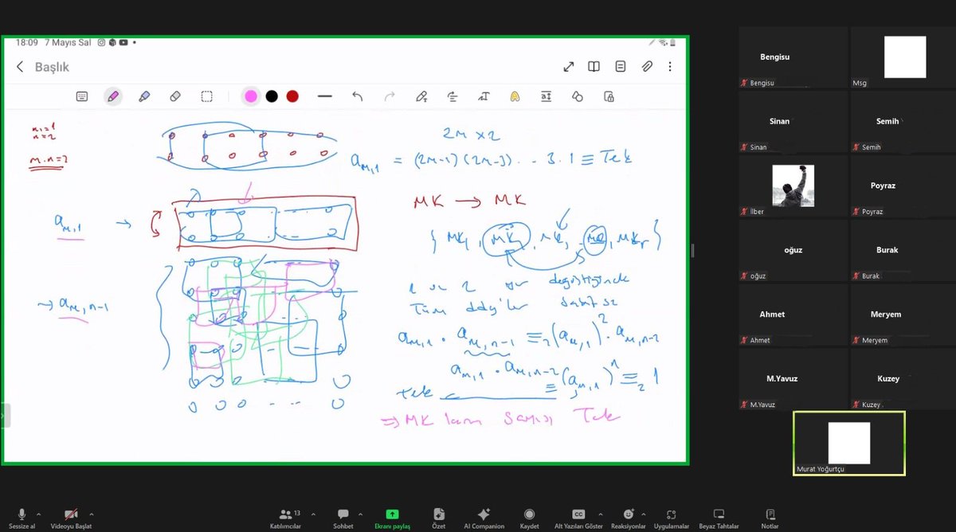This screenshot has width=956, height=532.
Task: Undo the last stroke
Action: [x=357, y=96]
